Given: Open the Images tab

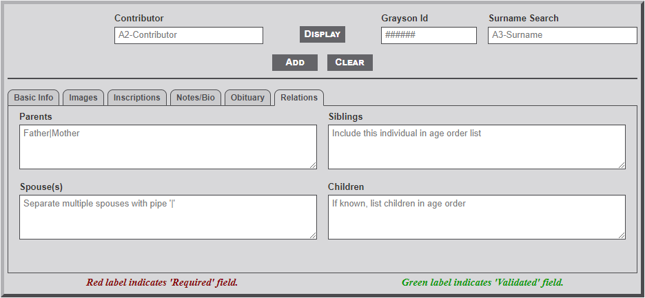Looking at the screenshot, I should coord(83,98).
